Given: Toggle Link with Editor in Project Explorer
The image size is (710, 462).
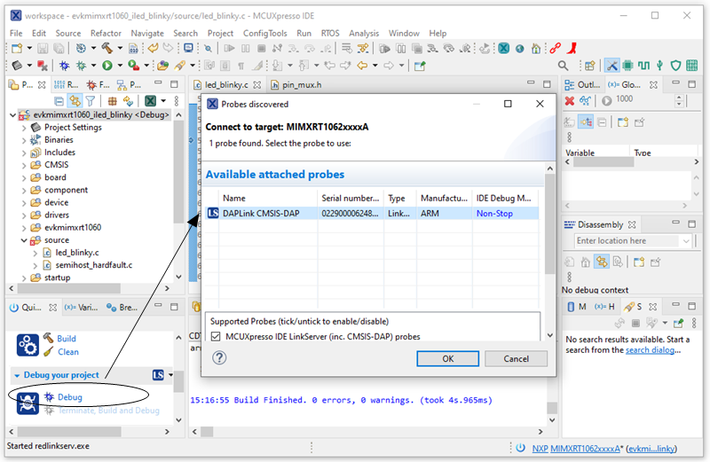Looking at the screenshot, I should click(x=75, y=100).
